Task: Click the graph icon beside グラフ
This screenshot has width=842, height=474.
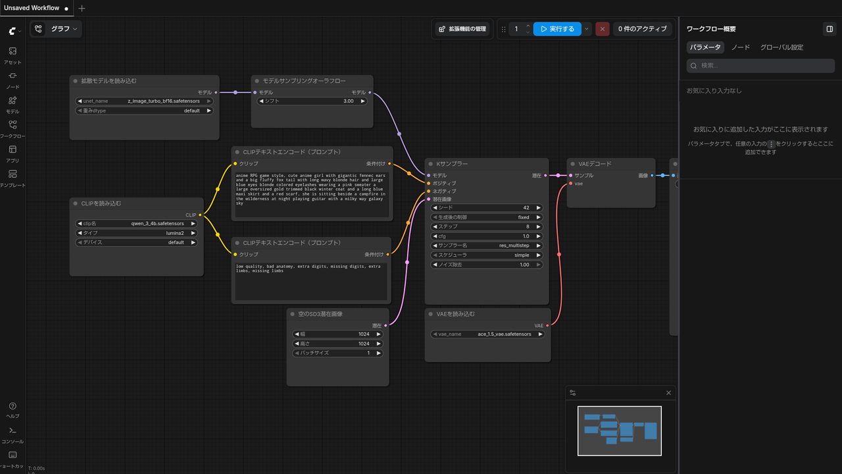Action: (x=39, y=29)
